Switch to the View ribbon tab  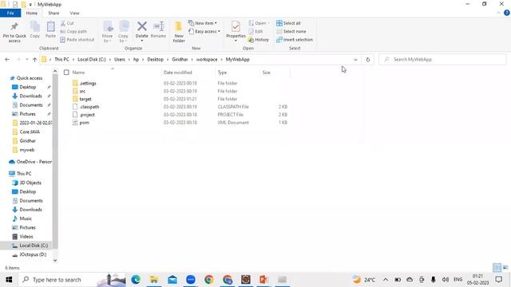point(74,13)
